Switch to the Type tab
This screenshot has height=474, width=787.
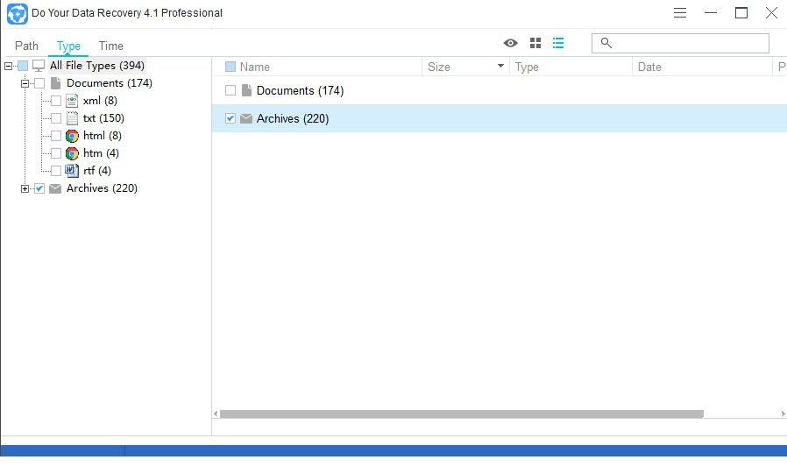[68, 46]
